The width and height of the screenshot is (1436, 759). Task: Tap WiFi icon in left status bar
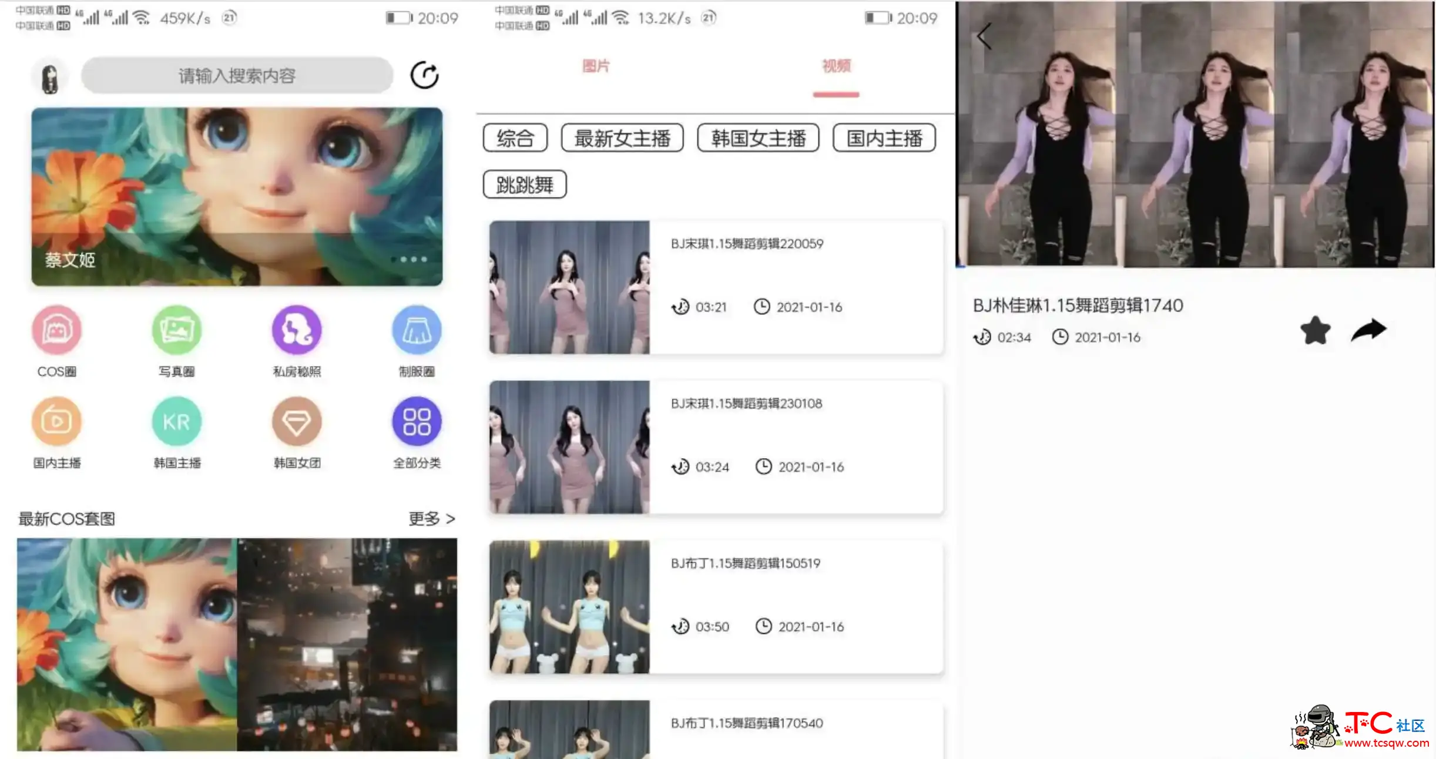click(141, 18)
